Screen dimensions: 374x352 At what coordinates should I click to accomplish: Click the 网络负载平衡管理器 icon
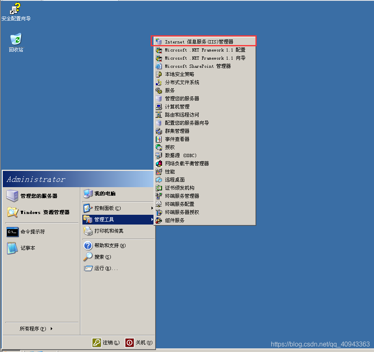pos(159,163)
